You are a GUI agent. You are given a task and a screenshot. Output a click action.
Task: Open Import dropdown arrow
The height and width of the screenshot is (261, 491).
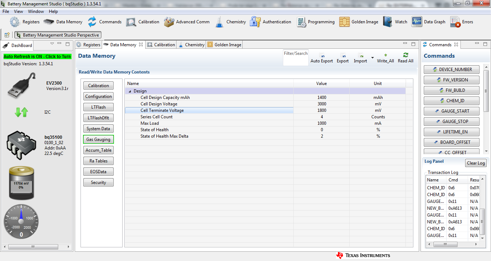point(372,58)
